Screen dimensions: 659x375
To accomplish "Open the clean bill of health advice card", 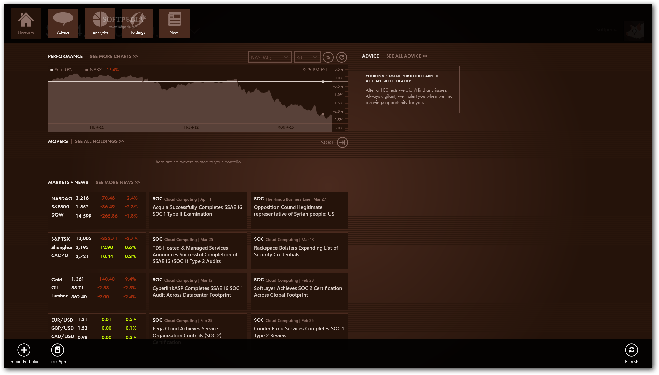I will 411,90.
